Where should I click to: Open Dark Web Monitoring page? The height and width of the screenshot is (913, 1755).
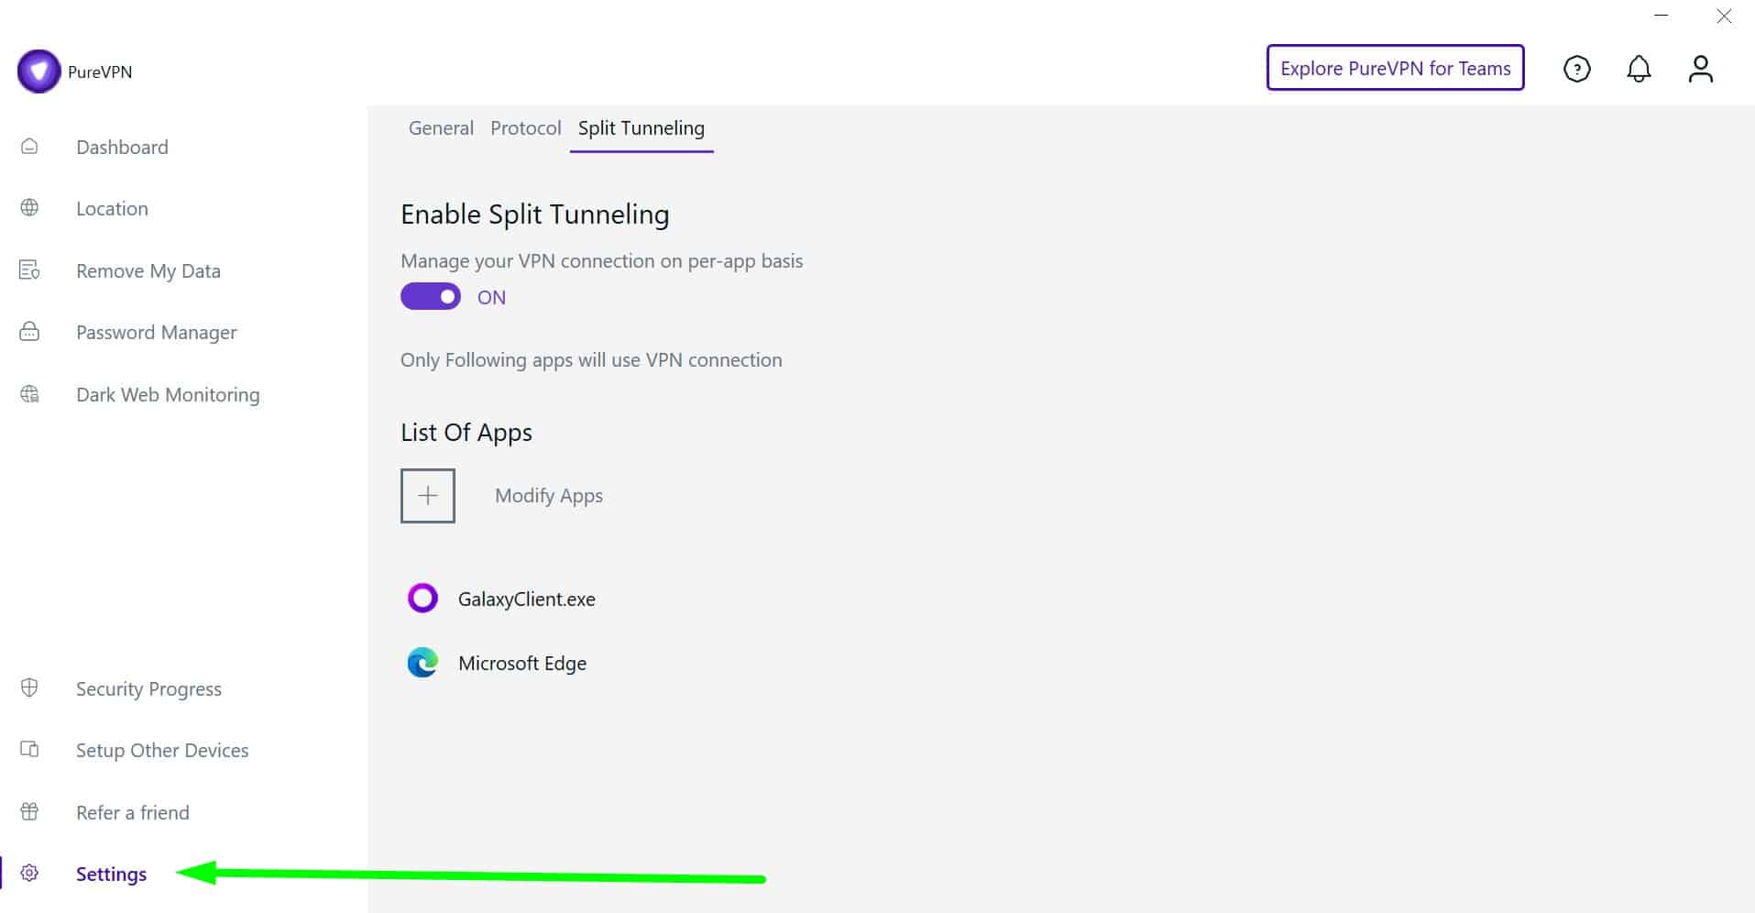coord(168,394)
